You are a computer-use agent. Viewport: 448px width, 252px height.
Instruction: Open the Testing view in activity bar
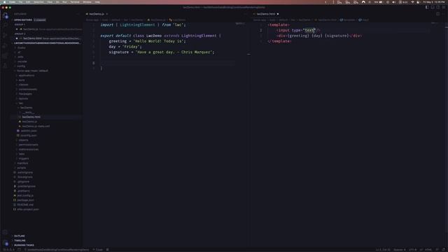[x=6, y=66]
